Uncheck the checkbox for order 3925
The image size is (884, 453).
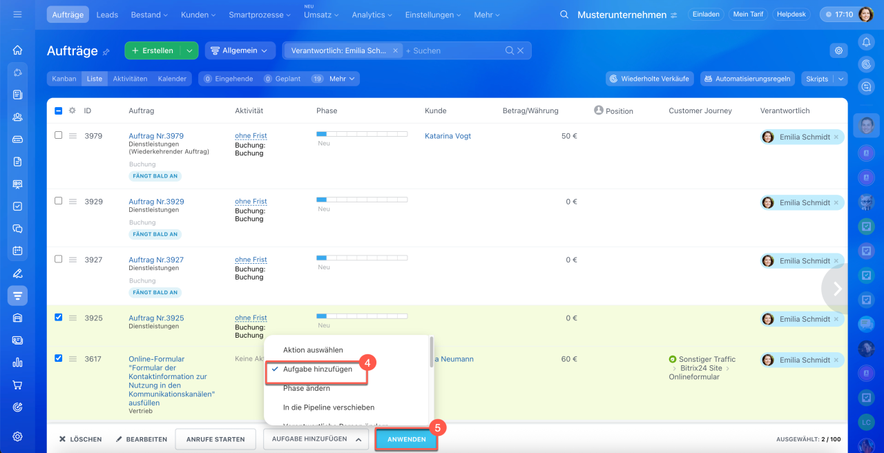pyautogui.click(x=59, y=318)
